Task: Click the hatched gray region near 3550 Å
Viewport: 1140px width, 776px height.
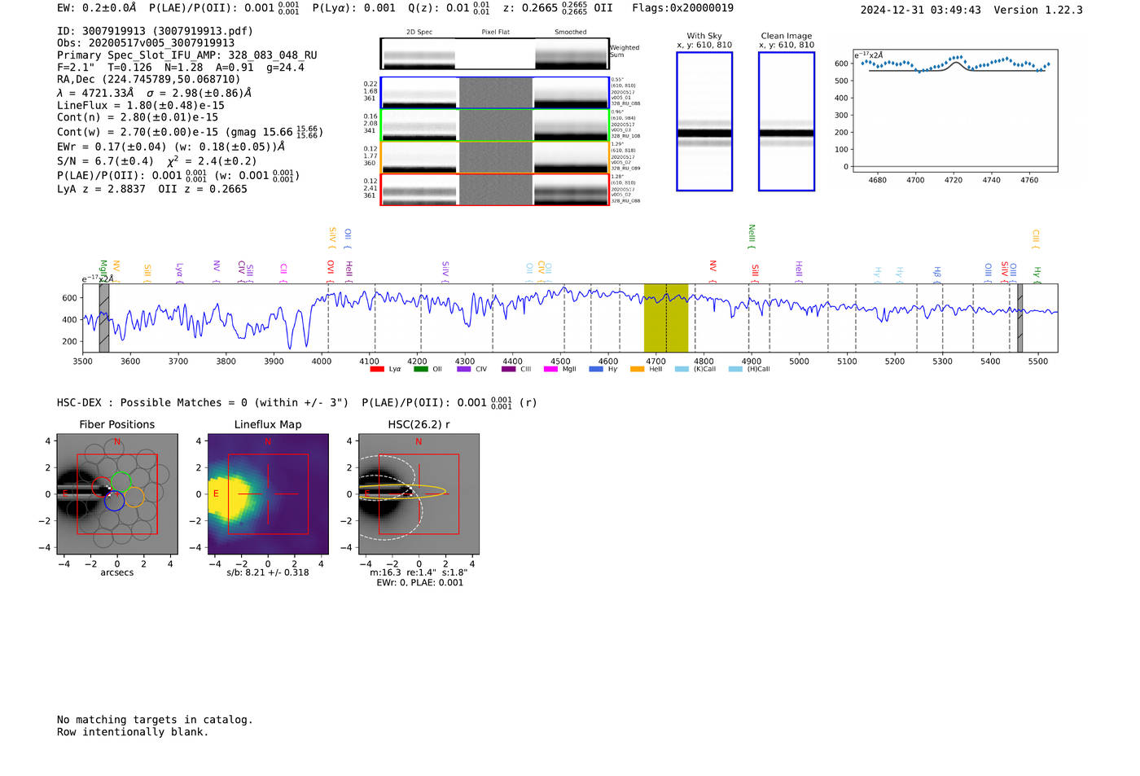Action: (104, 318)
